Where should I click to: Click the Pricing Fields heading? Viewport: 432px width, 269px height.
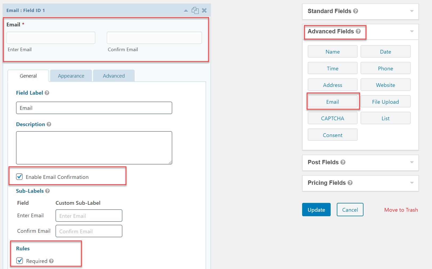coord(327,183)
